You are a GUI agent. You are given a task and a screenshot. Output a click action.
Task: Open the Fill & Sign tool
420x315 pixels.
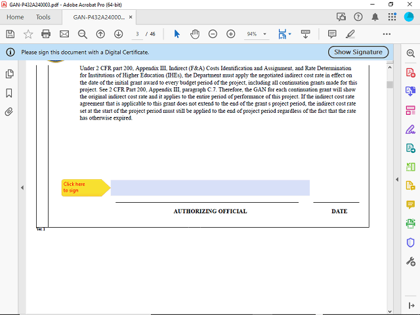(410, 129)
